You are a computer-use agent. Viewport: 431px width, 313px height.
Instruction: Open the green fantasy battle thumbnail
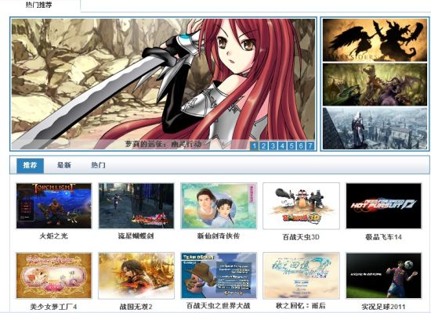(x=375, y=85)
